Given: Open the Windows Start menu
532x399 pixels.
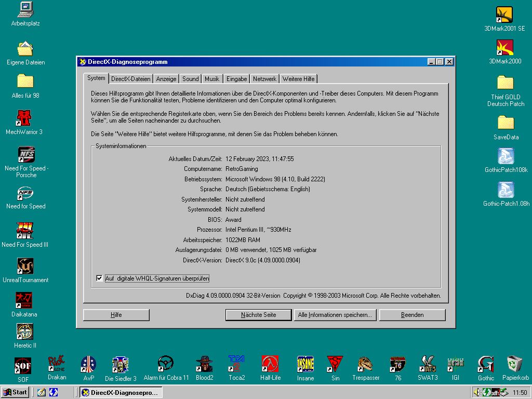Looking at the screenshot, I should (15, 393).
